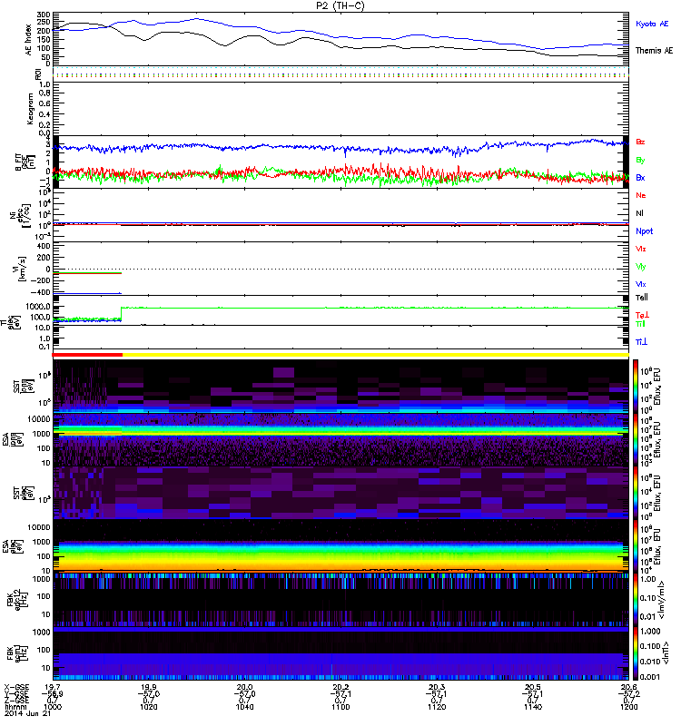
Task: Pick the red "Bz" legend entry
Action: (640, 142)
